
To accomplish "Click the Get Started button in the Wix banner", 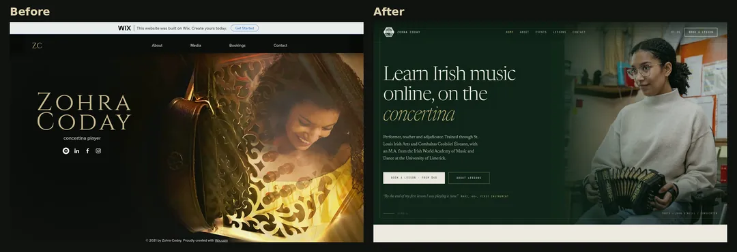I will click(x=244, y=28).
